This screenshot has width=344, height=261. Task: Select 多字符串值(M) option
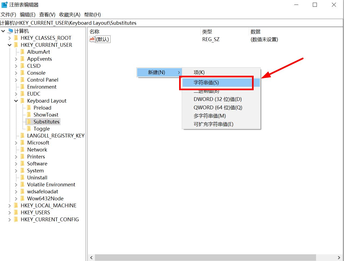pyautogui.click(x=210, y=116)
